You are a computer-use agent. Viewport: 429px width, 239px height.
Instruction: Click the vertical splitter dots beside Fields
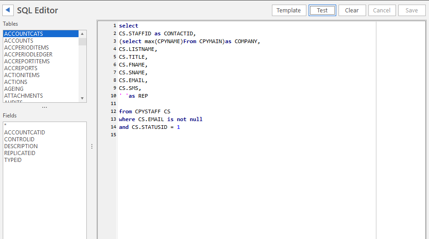(x=92, y=146)
